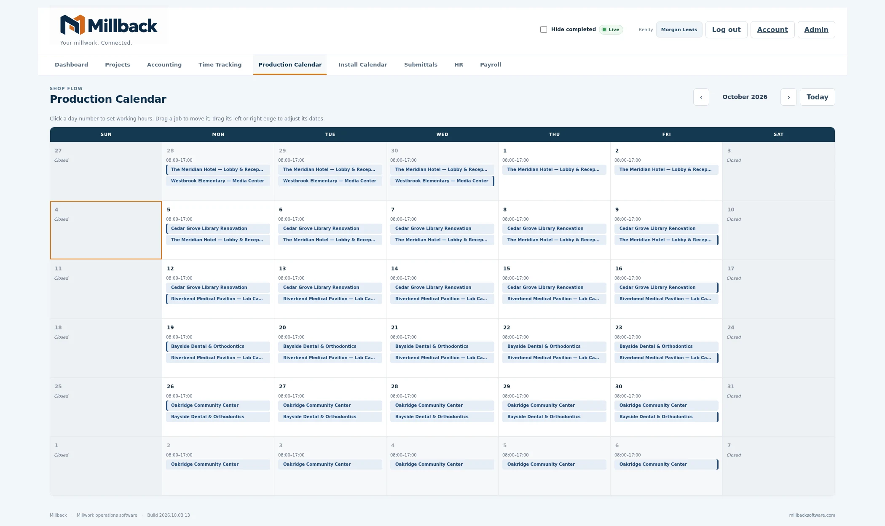Click the Live status indicator
Screen dimensions: 885x526
pos(611,29)
